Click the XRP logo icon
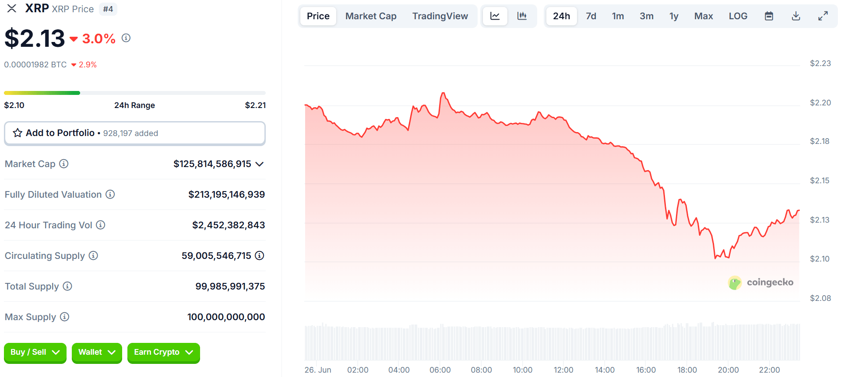855x377 pixels. 12,8
